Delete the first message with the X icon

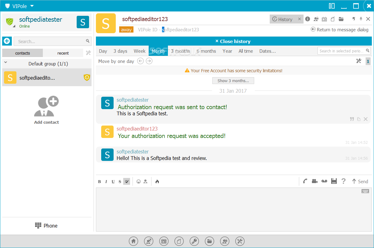point(366,119)
